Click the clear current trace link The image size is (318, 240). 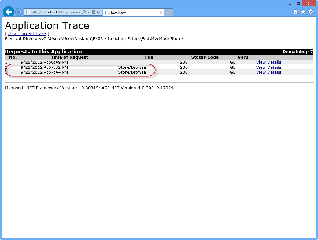point(27,34)
